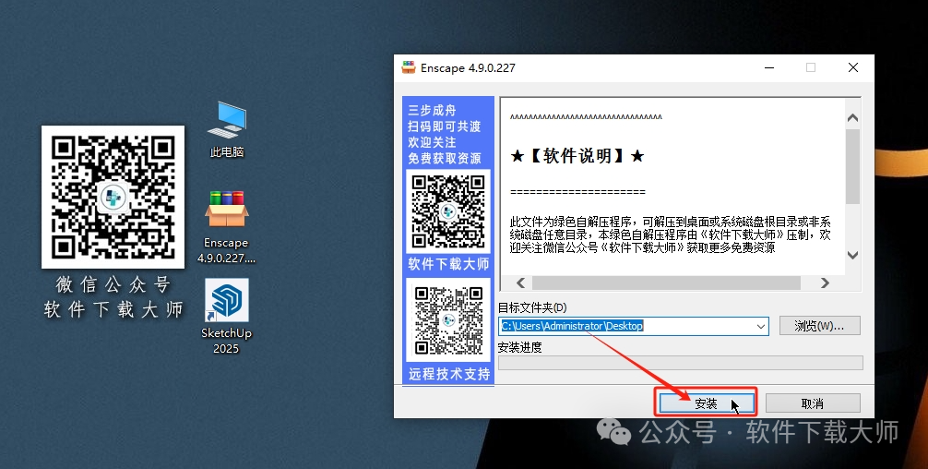Click the text scrollbar down arrow
Viewport: 928px width, 469px height.
click(x=852, y=255)
